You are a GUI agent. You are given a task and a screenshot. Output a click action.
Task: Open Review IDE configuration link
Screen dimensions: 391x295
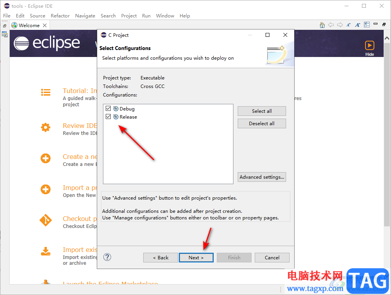click(80, 126)
